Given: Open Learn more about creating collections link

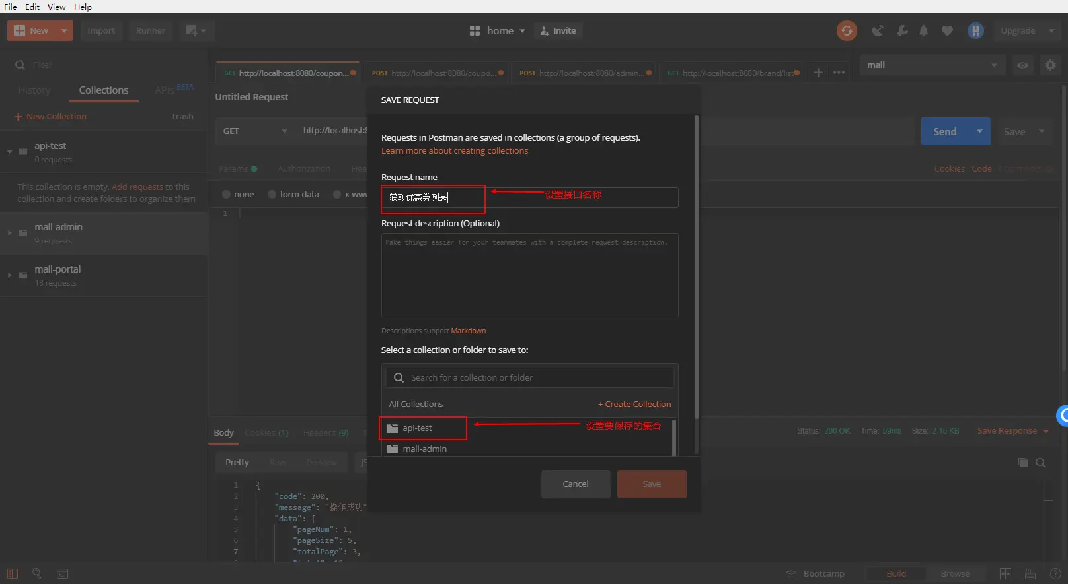Looking at the screenshot, I should tap(455, 151).
